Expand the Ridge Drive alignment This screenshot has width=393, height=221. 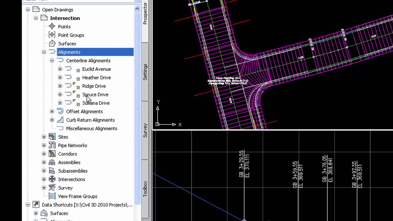(60, 86)
